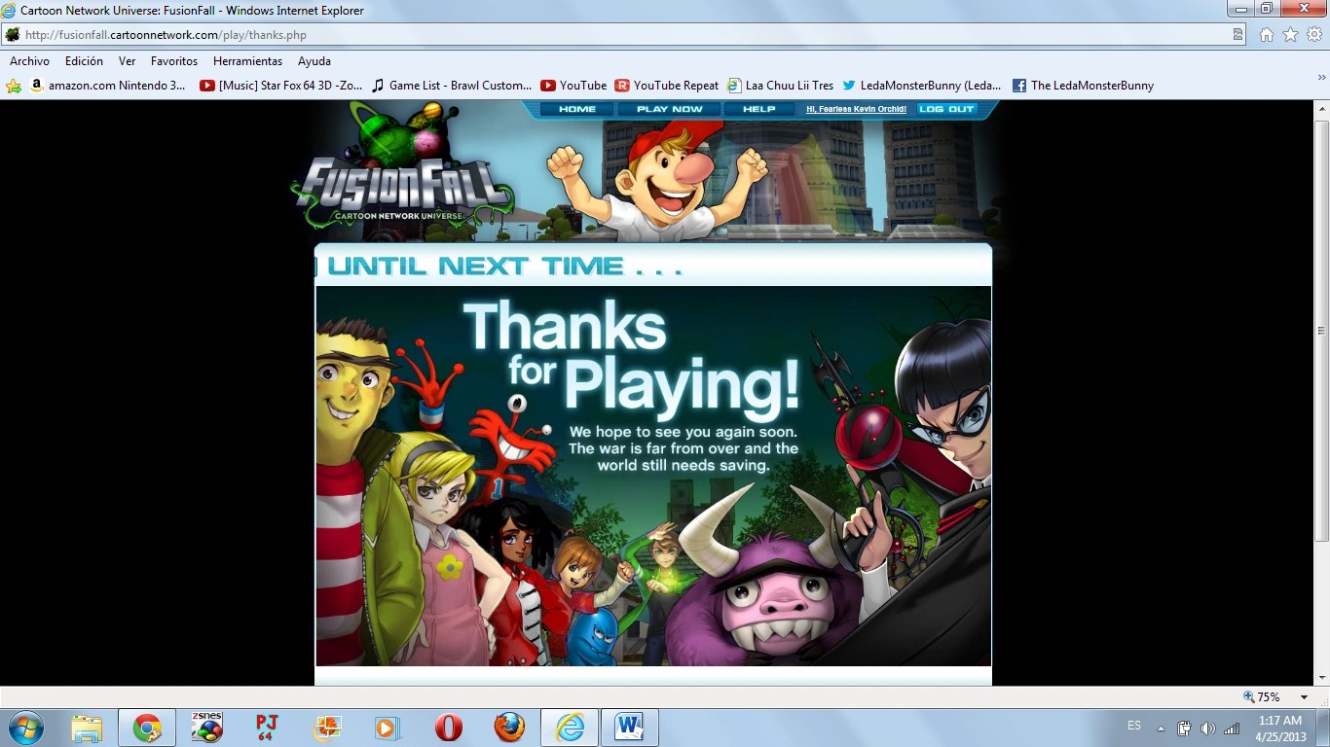1330x747 pixels.
Task: Open The LedaMonsterBunny Facebook bookmark
Action: [x=1083, y=86]
